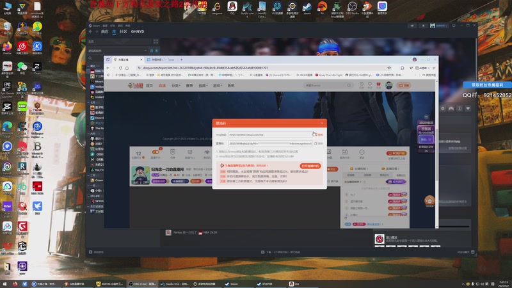Expand the 视频 dropdown in Douyu navigation

click(x=203, y=86)
